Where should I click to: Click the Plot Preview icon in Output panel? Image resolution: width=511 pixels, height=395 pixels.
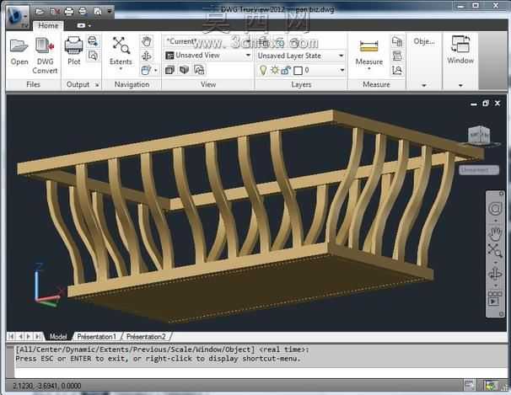point(93,56)
